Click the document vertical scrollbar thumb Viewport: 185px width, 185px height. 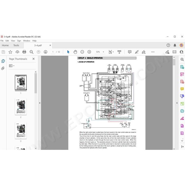tap(174, 62)
